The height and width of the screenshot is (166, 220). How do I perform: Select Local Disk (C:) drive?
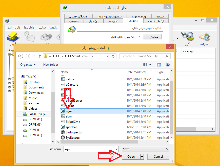click(34, 114)
